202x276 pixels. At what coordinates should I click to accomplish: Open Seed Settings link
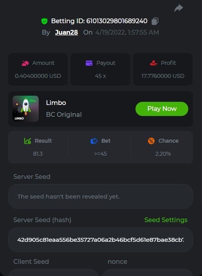[x=166, y=220]
